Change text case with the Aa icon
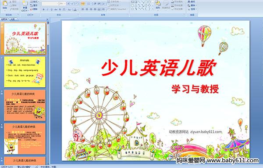 click(69, 10)
